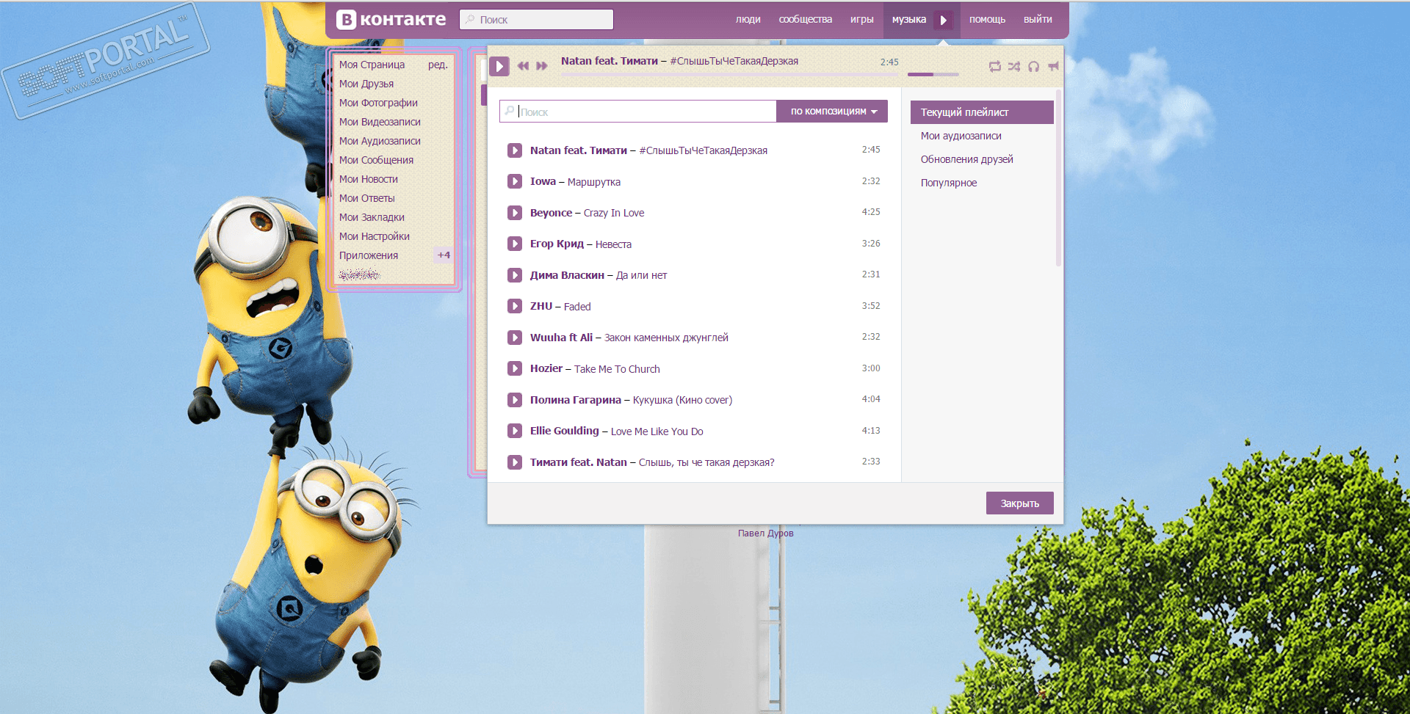
Task: Open the 'по композициям' search filter dropdown
Action: (832, 112)
